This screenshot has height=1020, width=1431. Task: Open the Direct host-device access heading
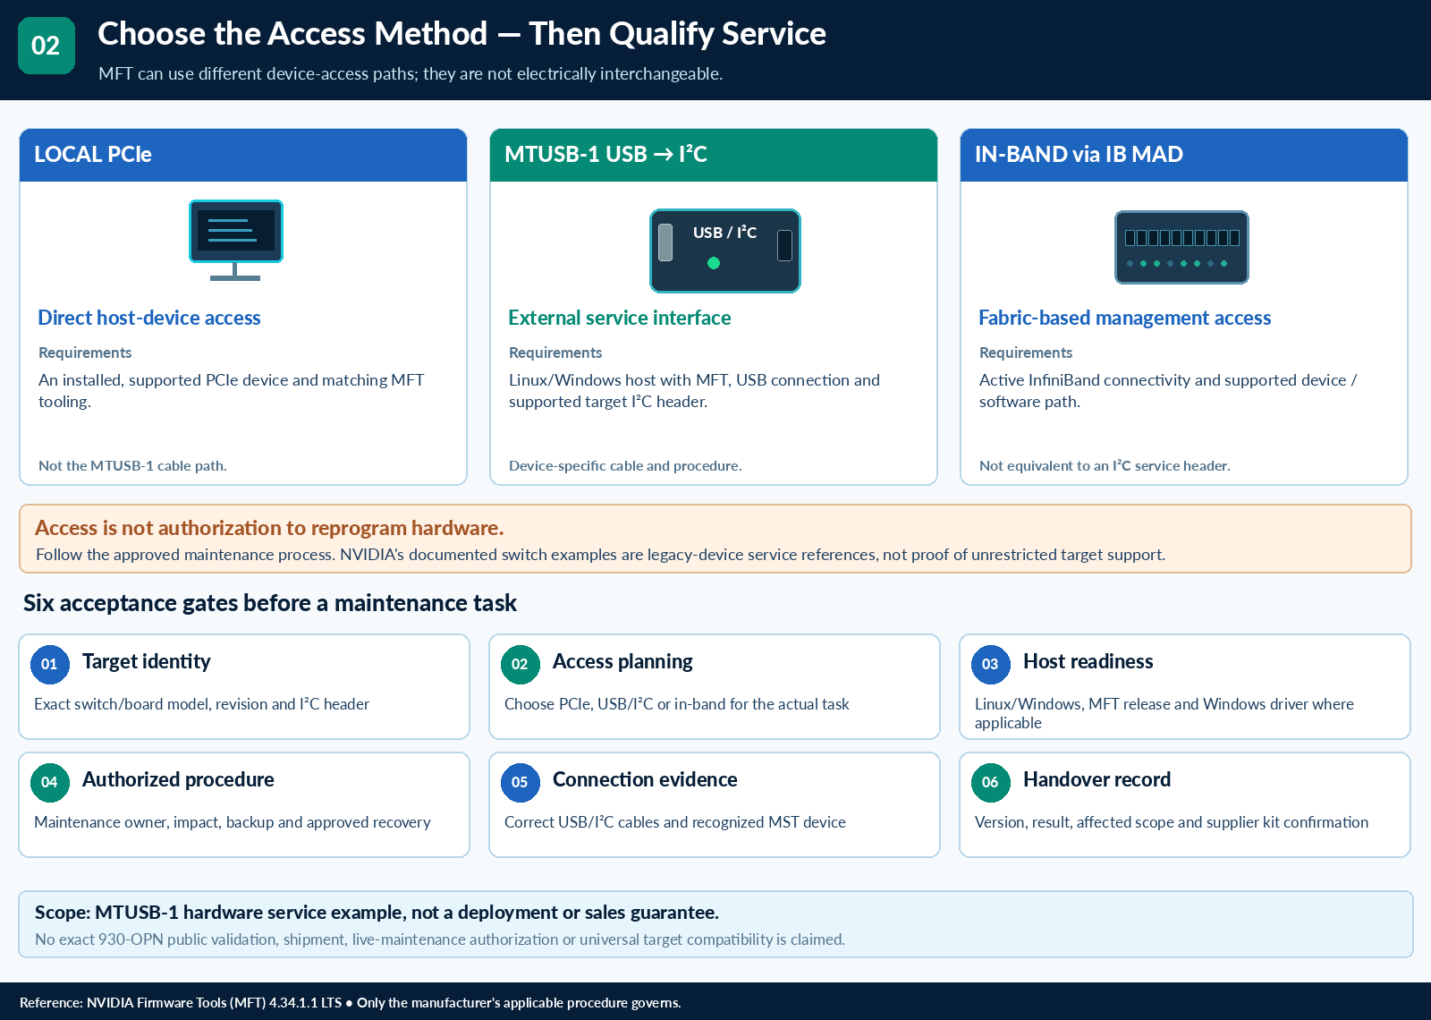[x=149, y=318]
